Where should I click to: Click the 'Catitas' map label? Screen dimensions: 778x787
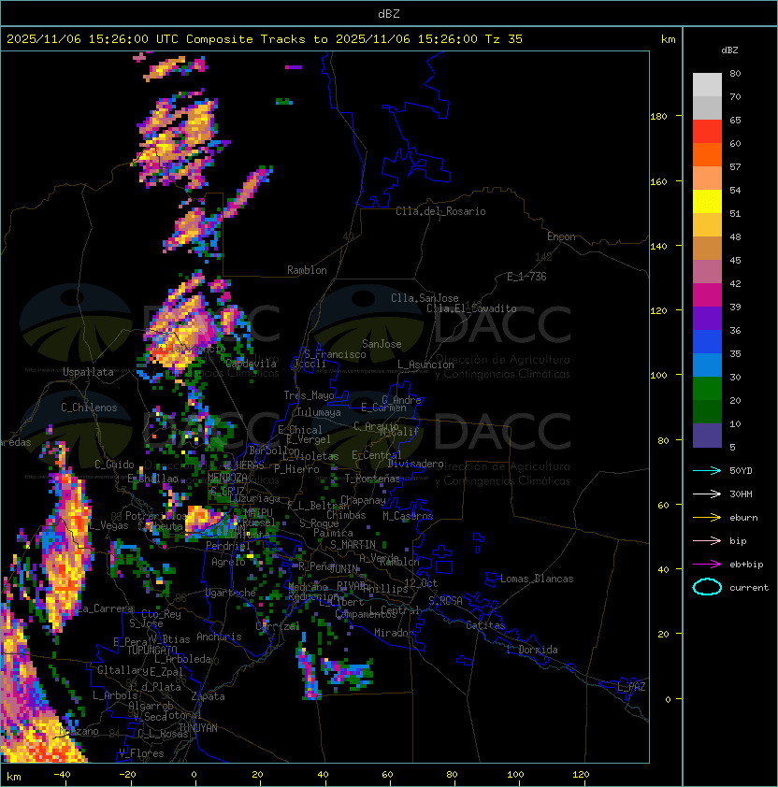pyautogui.click(x=485, y=625)
